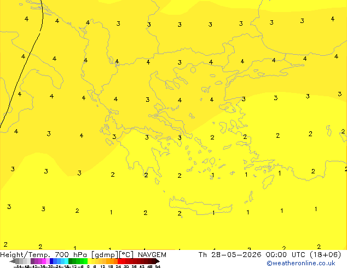Click the forecast date 'Th 28-05-2026'

(230, 255)
